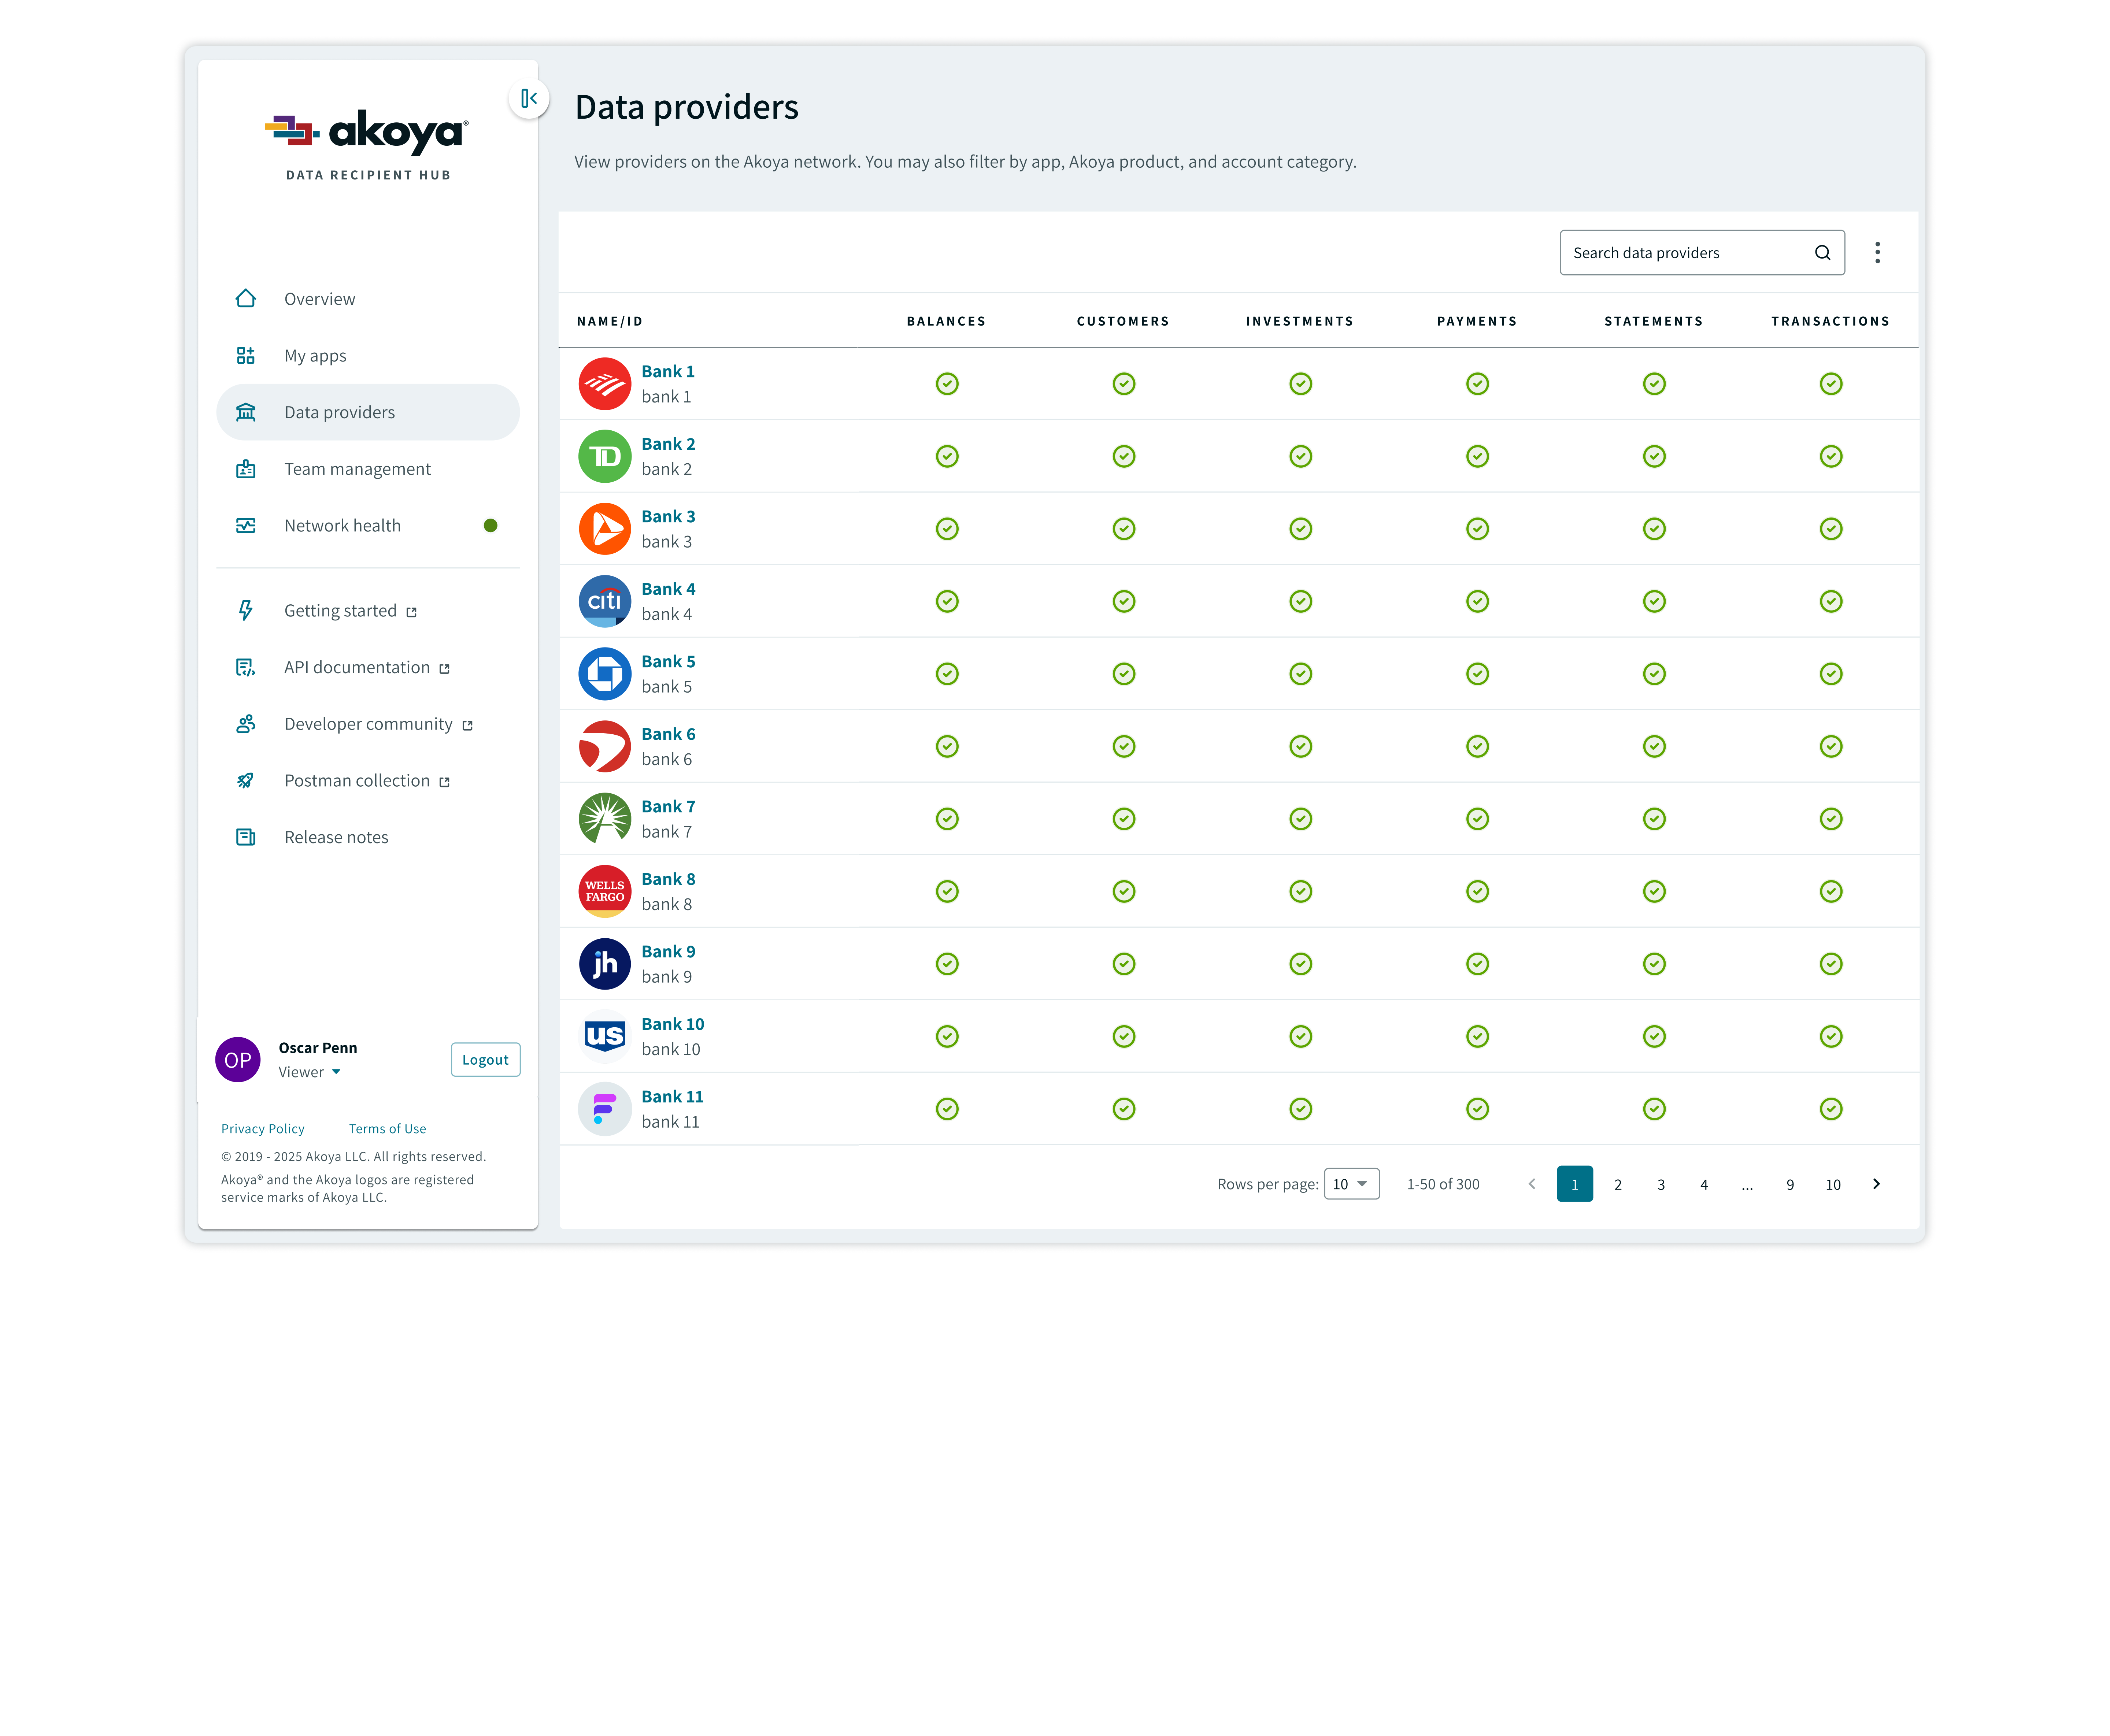
Task: Open Team management in sidebar
Action: pos(357,469)
